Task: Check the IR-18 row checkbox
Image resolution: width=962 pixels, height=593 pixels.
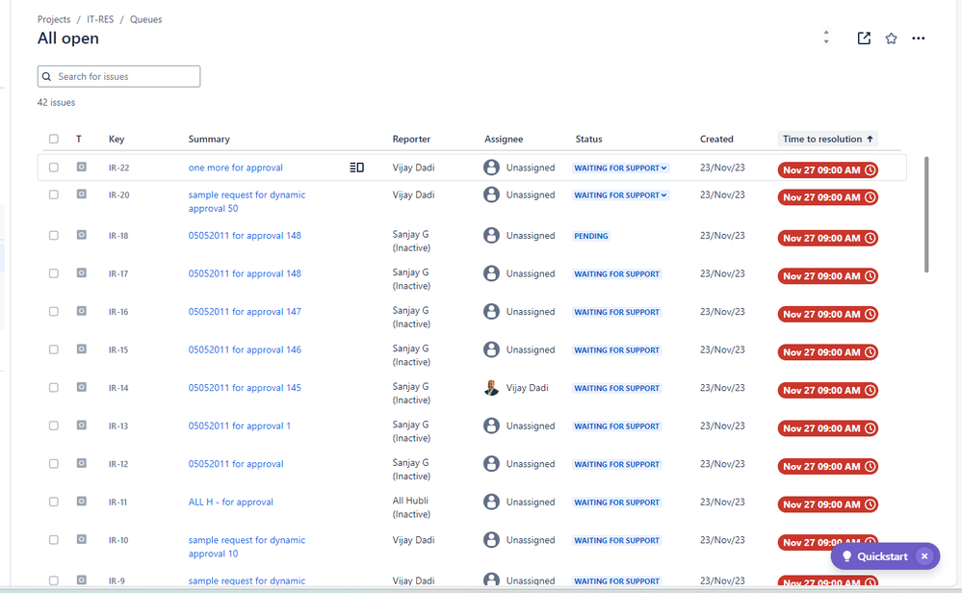Action: (x=54, y=236)
